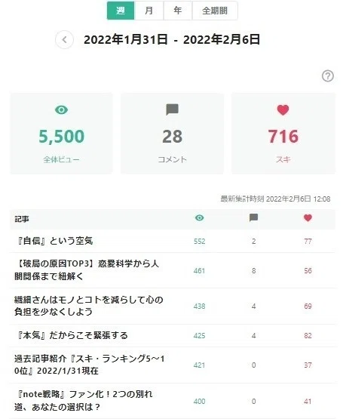
Task: Open article 『自信』という空気
Action: (55, 241)
